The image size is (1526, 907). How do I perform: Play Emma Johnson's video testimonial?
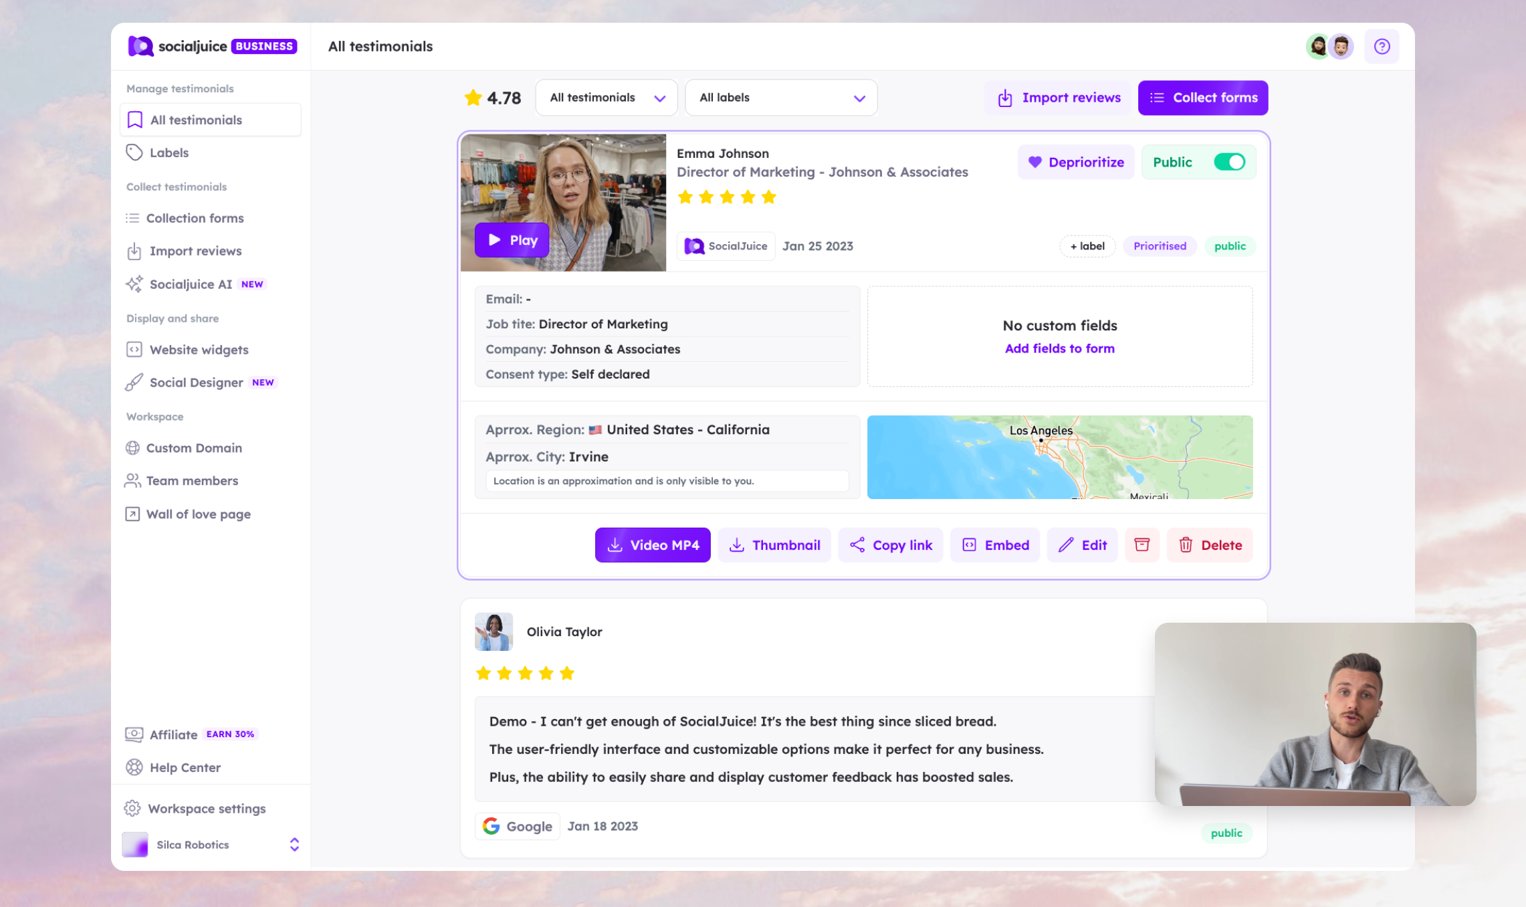(x=512, y=240)
